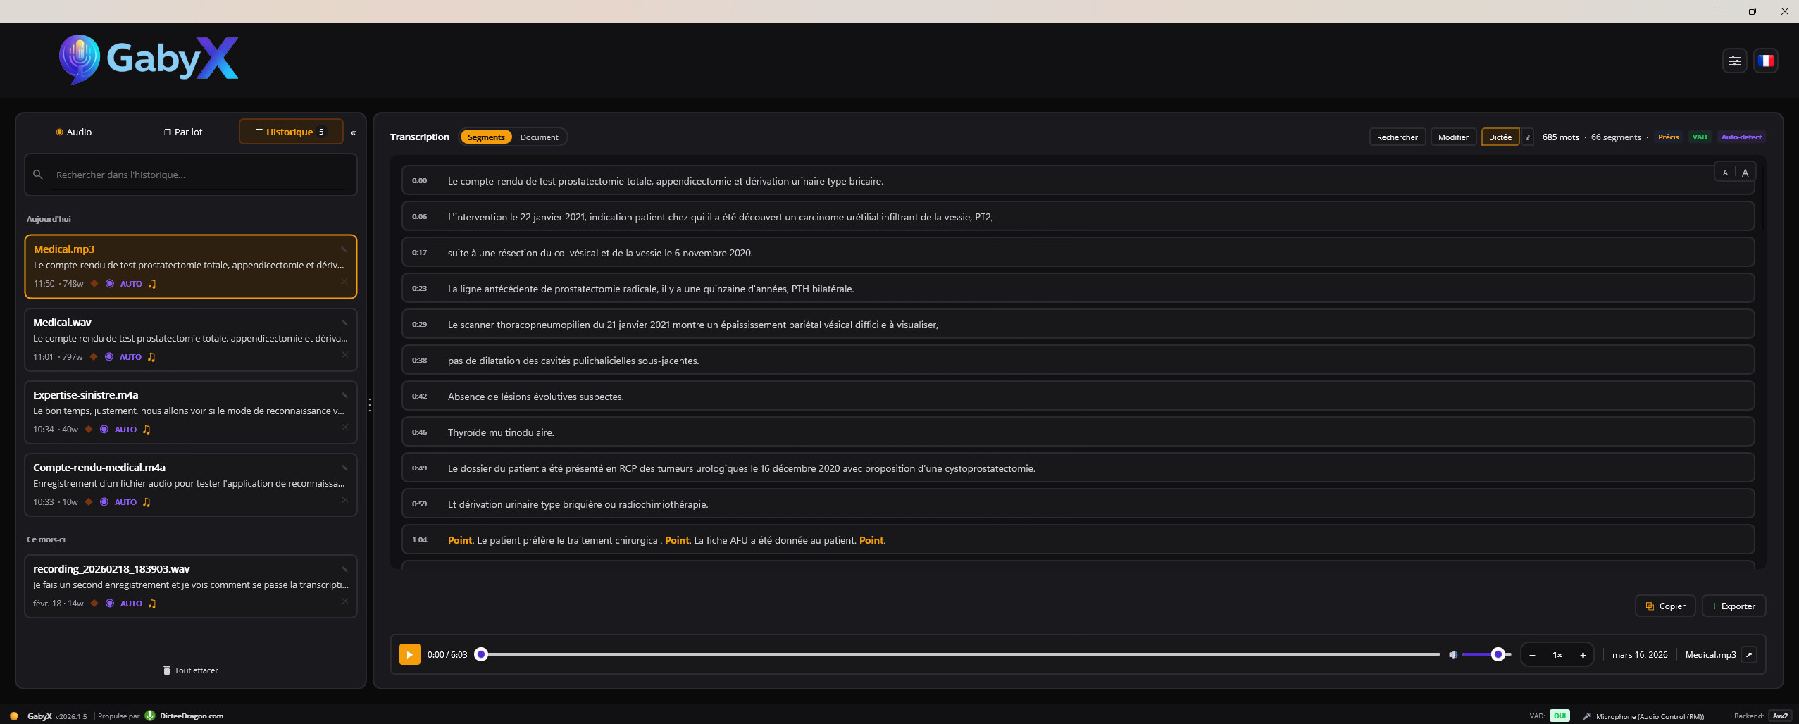The height and width of the screenshot is (724, 1799).
Task: Collapse the left sidebar panel
Action: [354, 132]
